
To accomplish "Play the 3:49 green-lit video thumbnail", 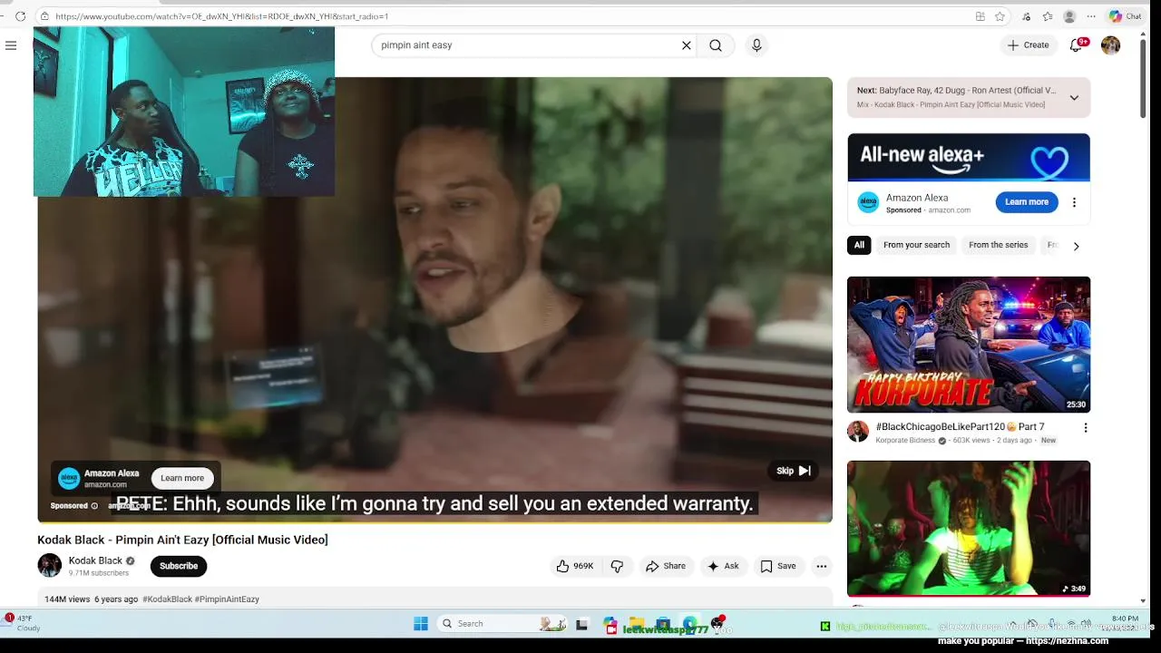I will (x=969, y=528).
